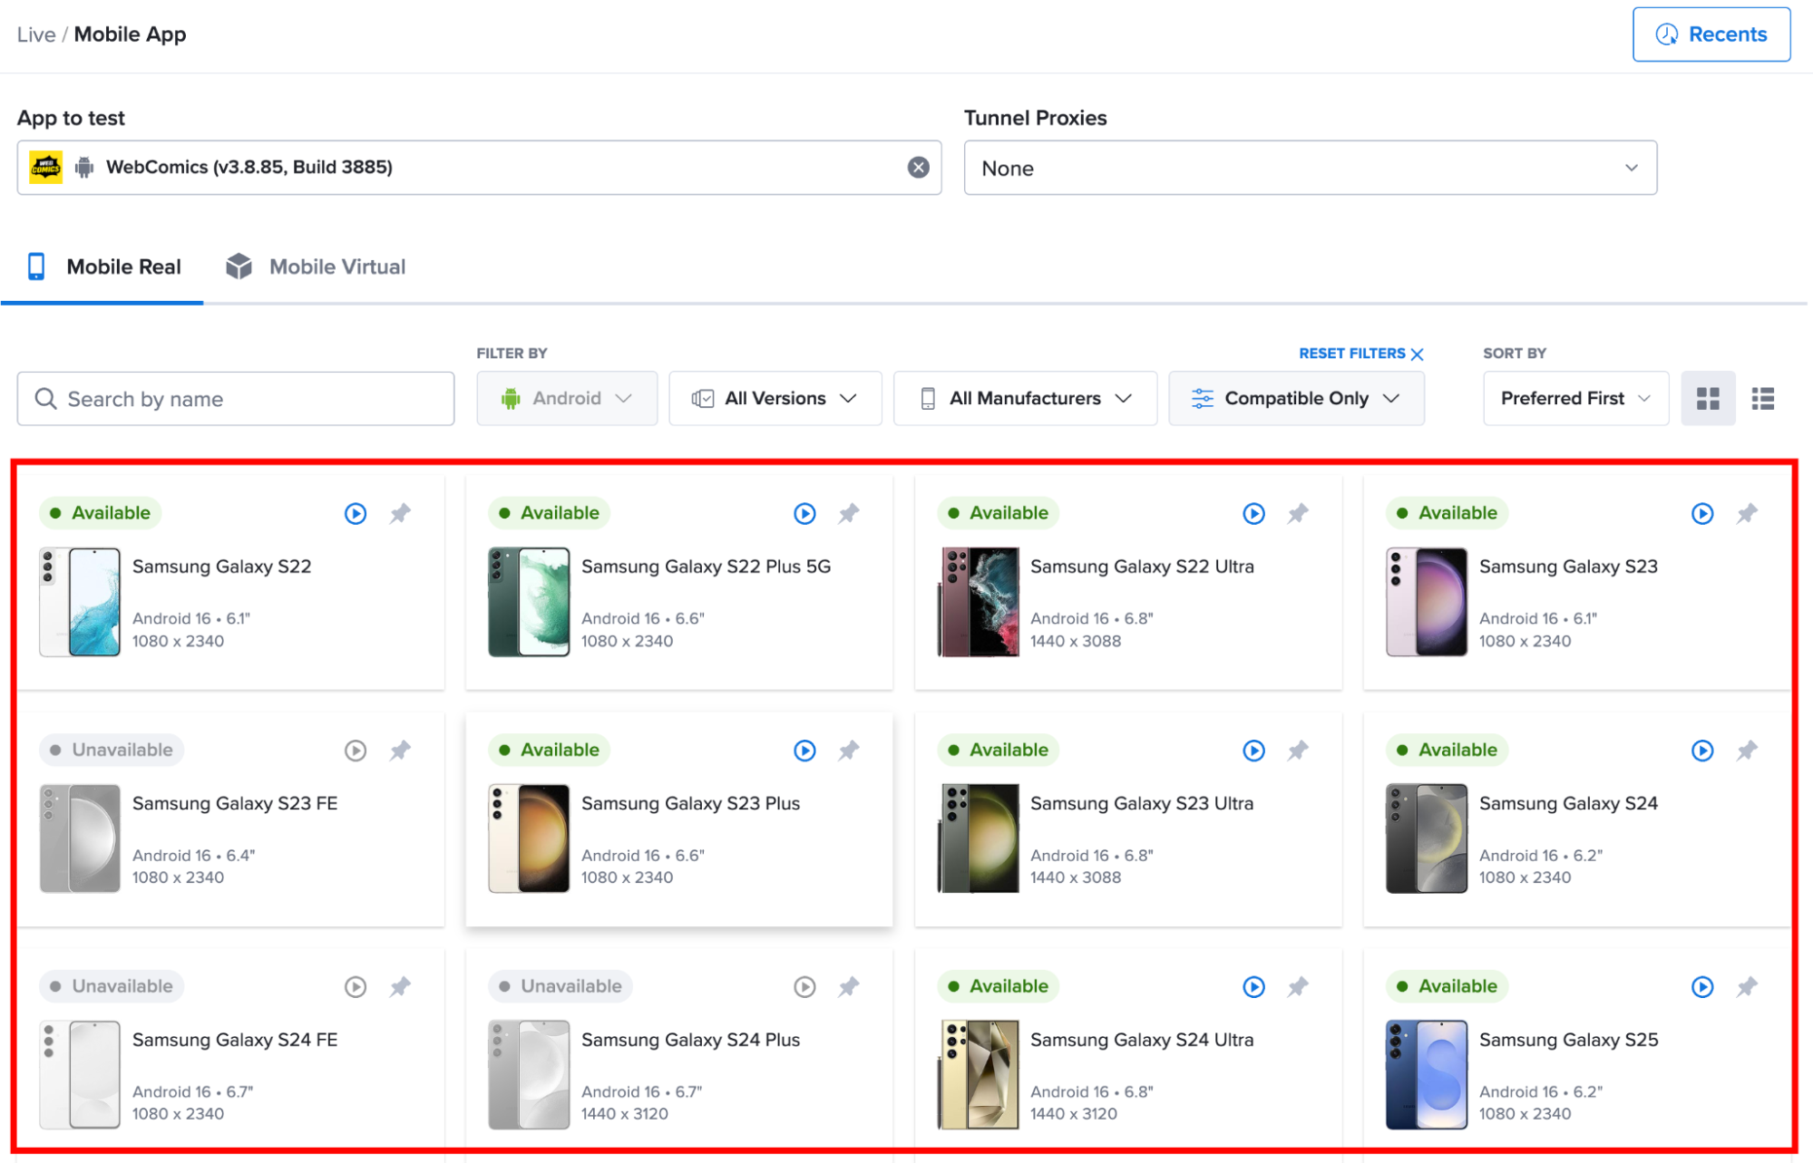The image size is (1813, 1163).
Task: Pin Samsung Galaxy S23 Plus
Action: (x=849, y=751)
